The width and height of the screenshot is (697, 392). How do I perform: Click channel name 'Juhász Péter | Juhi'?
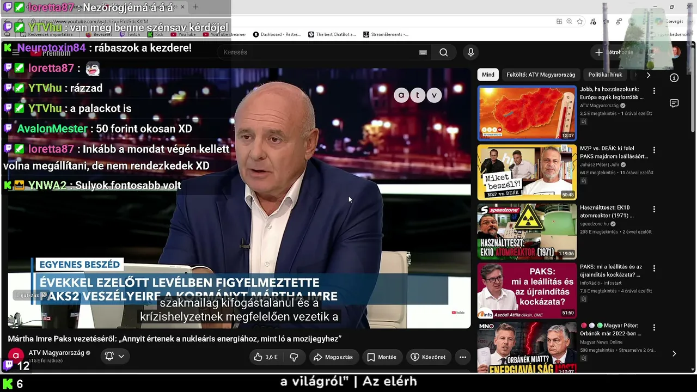point(600,164)
